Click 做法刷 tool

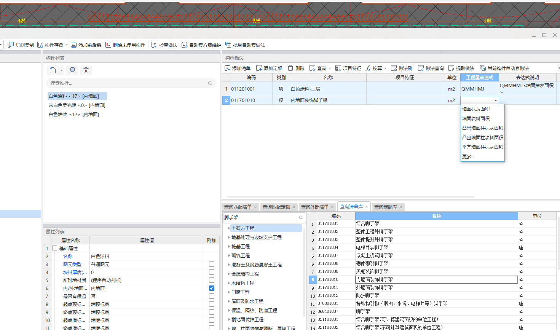(x=402, y=68)
